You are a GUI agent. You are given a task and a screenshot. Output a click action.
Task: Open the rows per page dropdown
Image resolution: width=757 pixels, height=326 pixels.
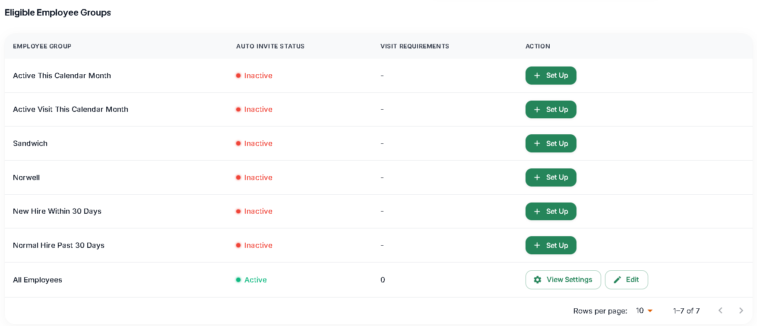coord(644,311)
